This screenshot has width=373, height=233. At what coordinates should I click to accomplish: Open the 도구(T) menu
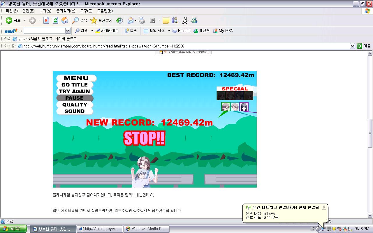click(x=86, y=11)
